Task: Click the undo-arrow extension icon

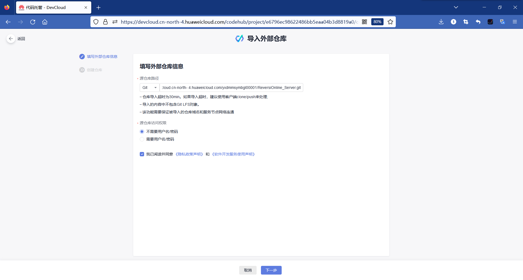Action: point(478,22)
